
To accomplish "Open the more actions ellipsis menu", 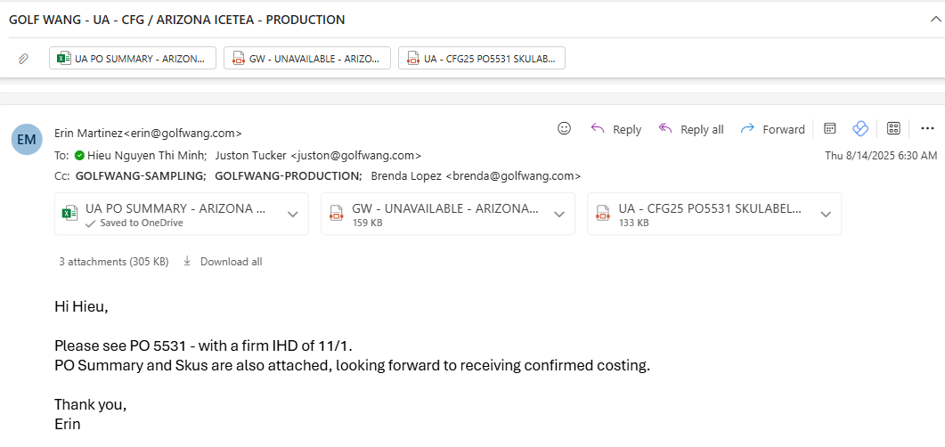I will pos(927,128).
